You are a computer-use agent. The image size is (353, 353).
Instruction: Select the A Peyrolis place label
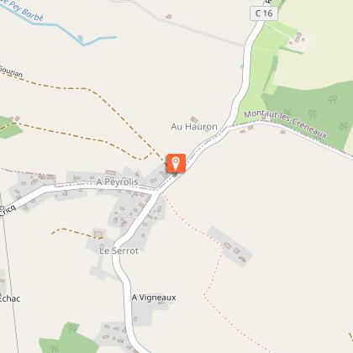[117, 182]
